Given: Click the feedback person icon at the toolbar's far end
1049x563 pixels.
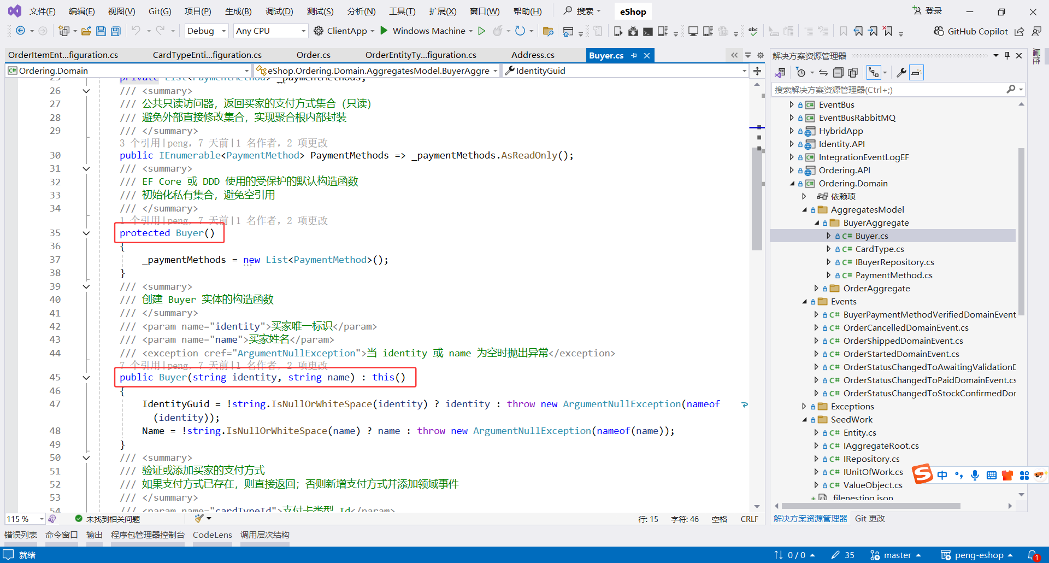Looking at the screenshot, I should point(1036,31).
